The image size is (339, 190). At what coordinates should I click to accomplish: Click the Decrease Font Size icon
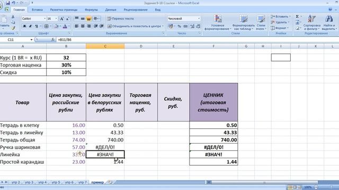[x=67, y=19]
